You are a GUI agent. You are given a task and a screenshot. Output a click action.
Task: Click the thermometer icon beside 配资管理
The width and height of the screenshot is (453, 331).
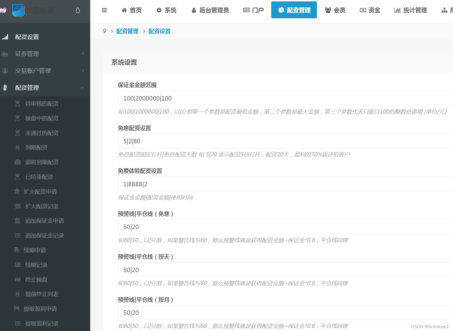pos(5,88)
